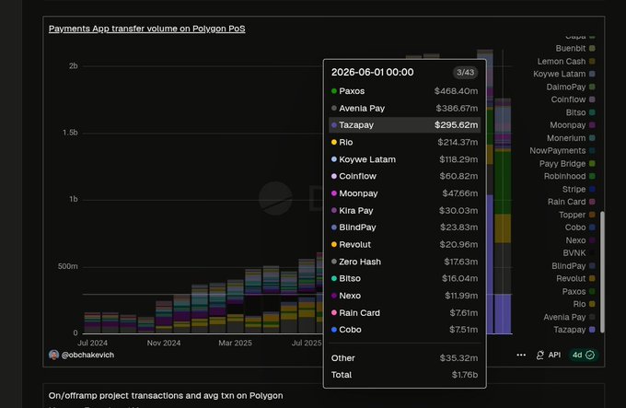Click the Revolut $20.96m tooltip row
Screen dimensions: 626x408
(404, 244)
